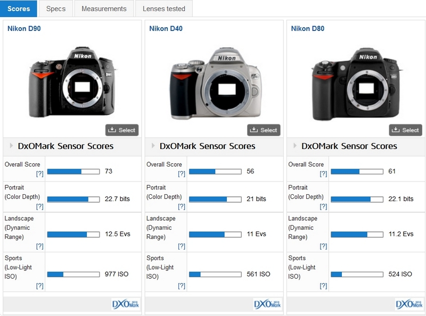
Task: Click the 11 Evs value
Action: [256, 234]
